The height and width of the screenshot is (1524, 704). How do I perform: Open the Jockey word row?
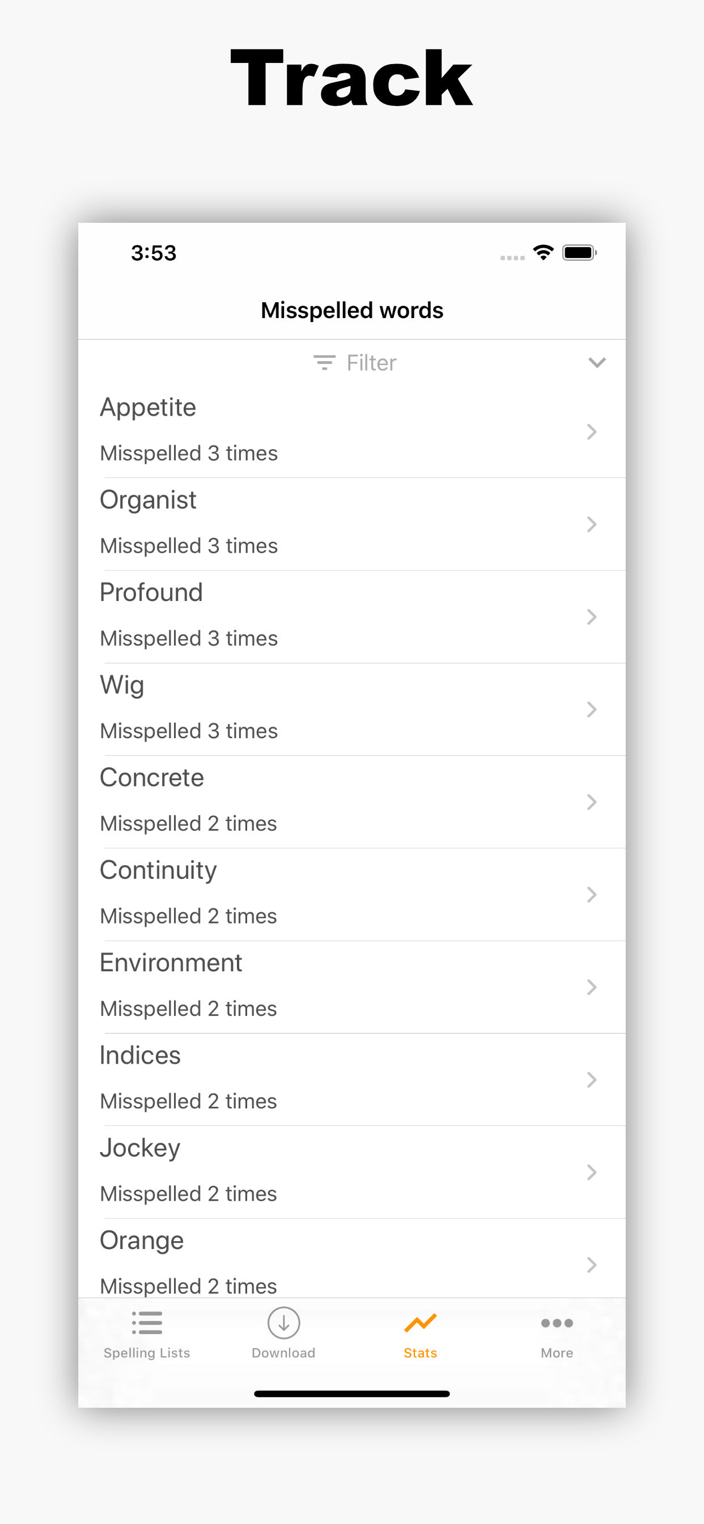[352, 1172]
